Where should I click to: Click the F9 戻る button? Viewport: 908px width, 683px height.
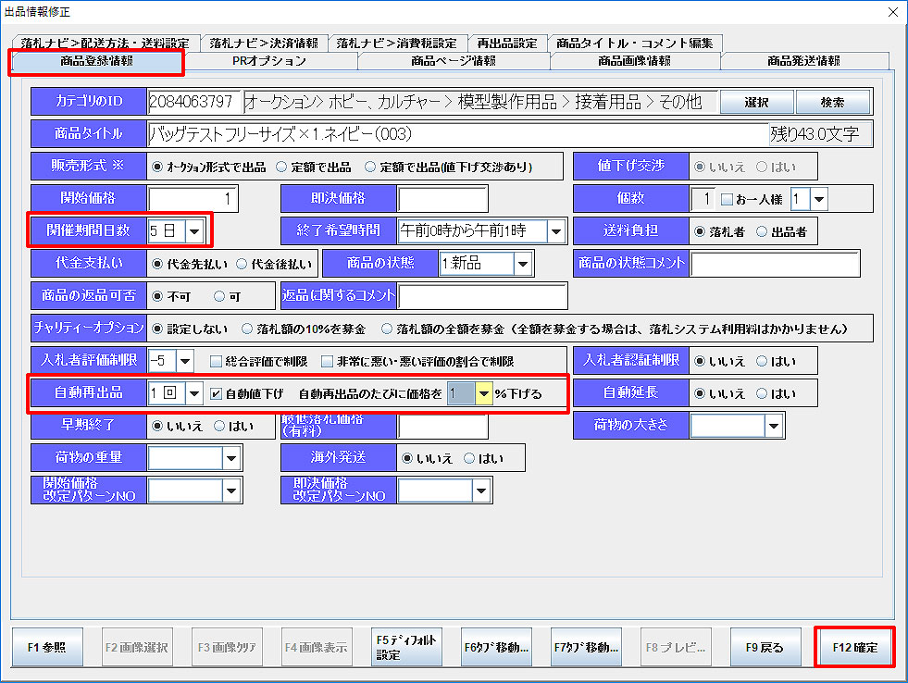tap(764, 647)
